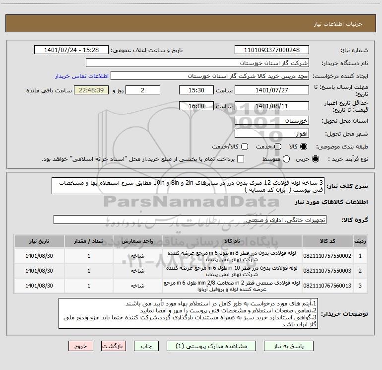This screenshot has height=370, width=382.
Task: Select the کالا radio button
Action: point(304,147)
